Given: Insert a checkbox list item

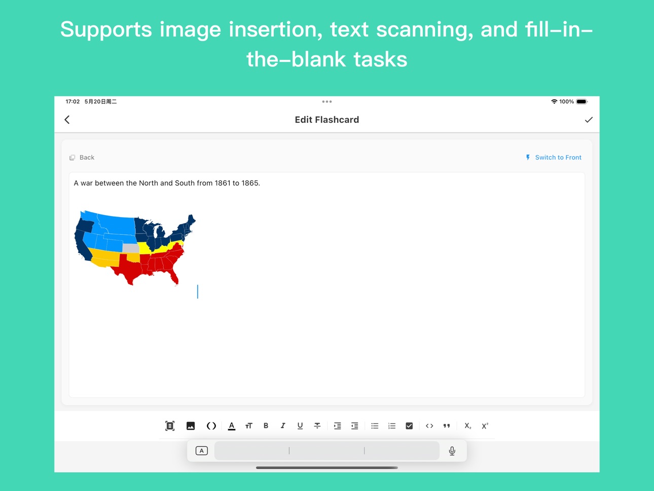Looking at the screenshot, I should (409, 426).
